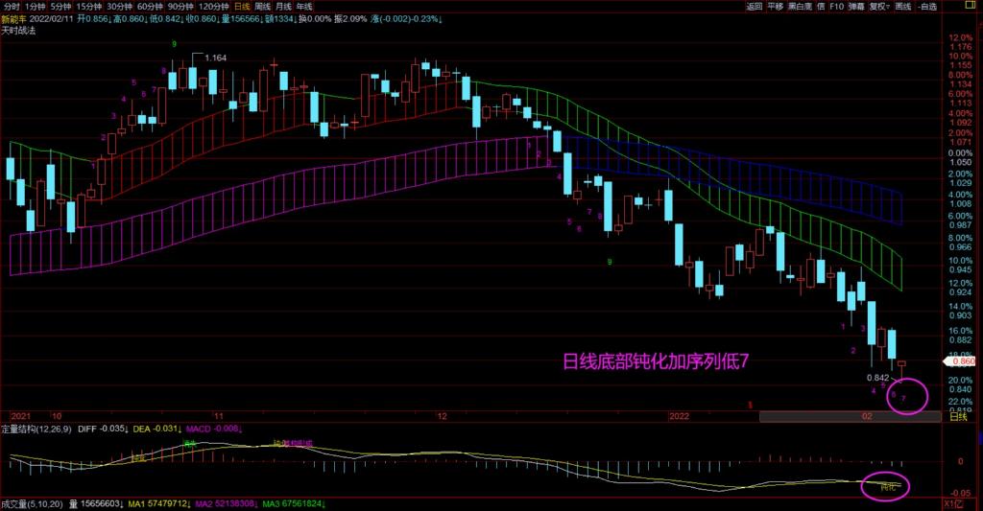Open the 月线 monthly chart
Screen dimensions: 983x511
click(283, 7)
